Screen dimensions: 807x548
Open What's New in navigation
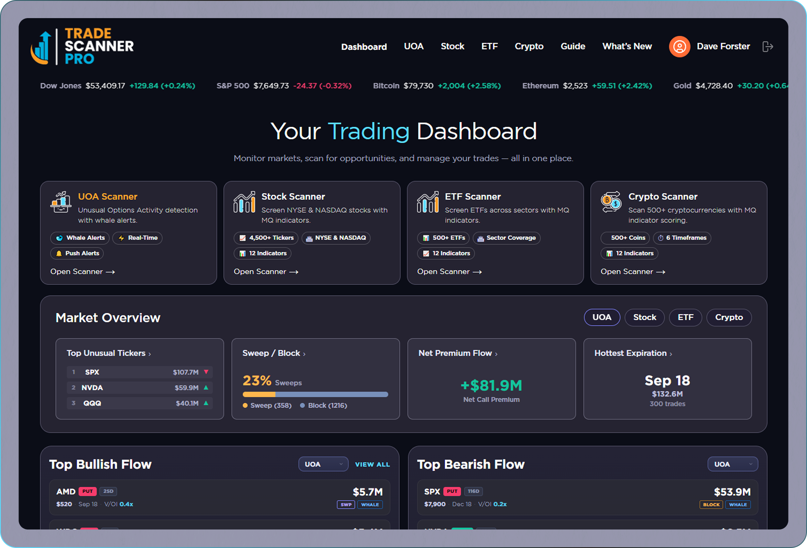pyautogui.click(x=627, y=46)
